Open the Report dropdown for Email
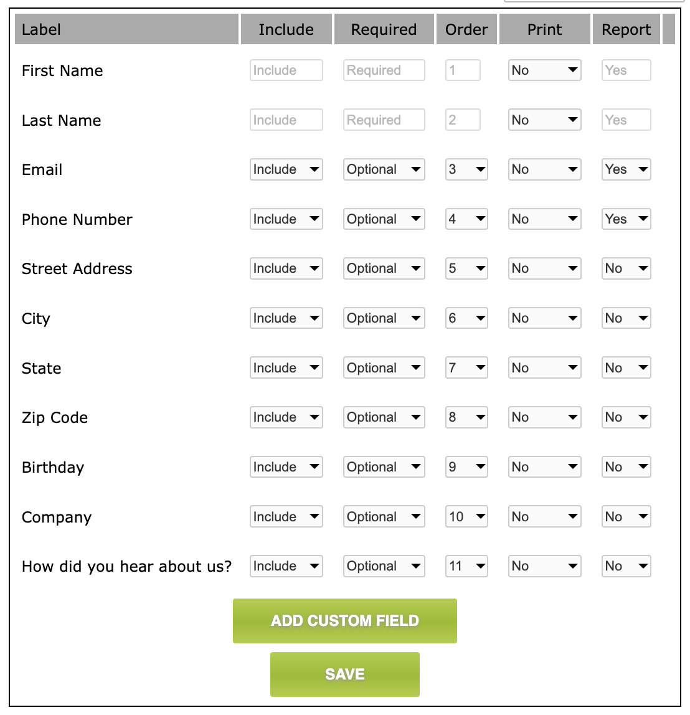This screenshot has height=715, width=690. tap(626, 169)
